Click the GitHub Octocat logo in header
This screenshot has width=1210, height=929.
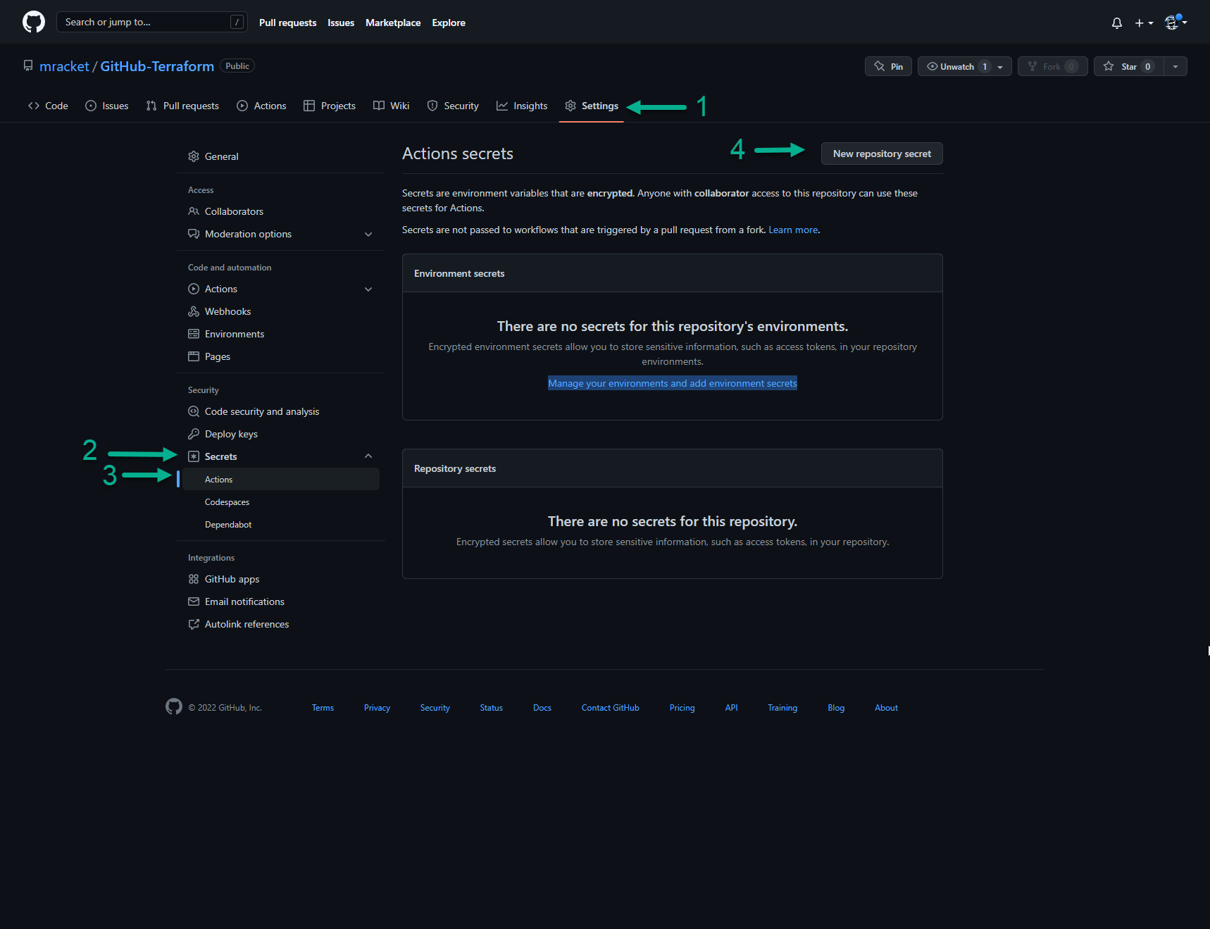point(34,22)
